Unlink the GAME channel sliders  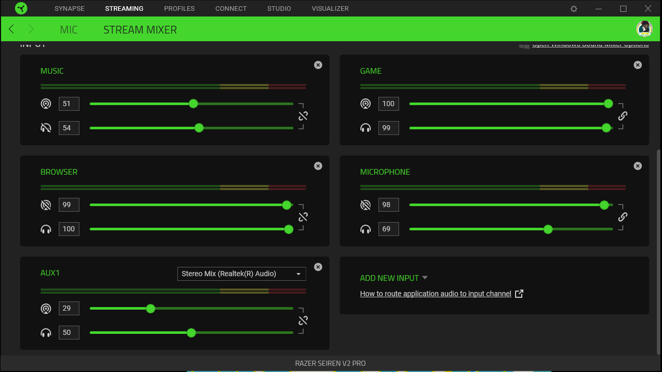[623, 116]
